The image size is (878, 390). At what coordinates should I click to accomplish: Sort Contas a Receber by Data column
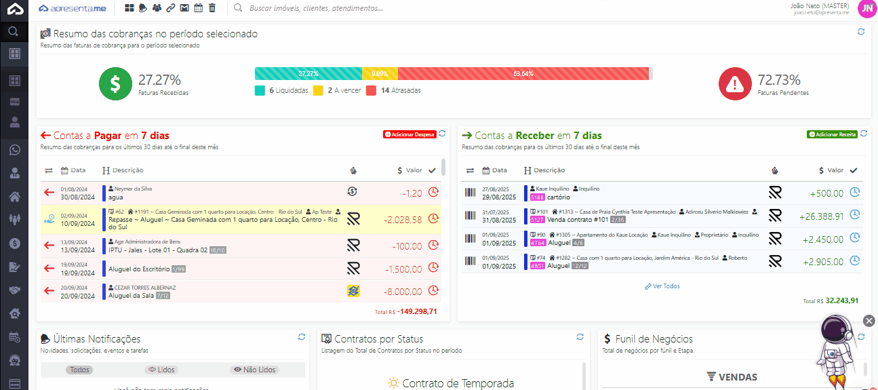(x=494, y=170)
